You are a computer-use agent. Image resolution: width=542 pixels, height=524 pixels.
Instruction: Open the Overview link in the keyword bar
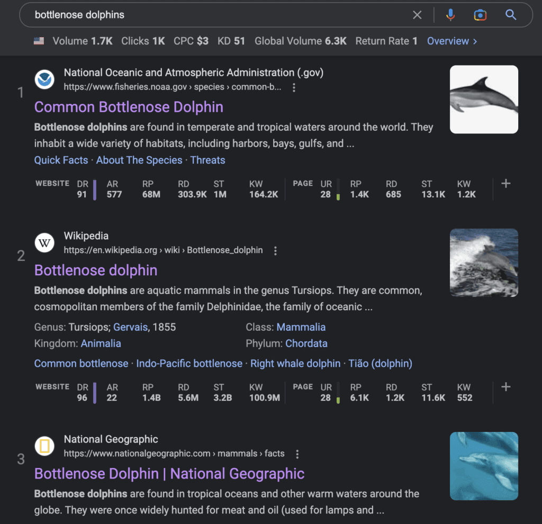coord(452,41)
